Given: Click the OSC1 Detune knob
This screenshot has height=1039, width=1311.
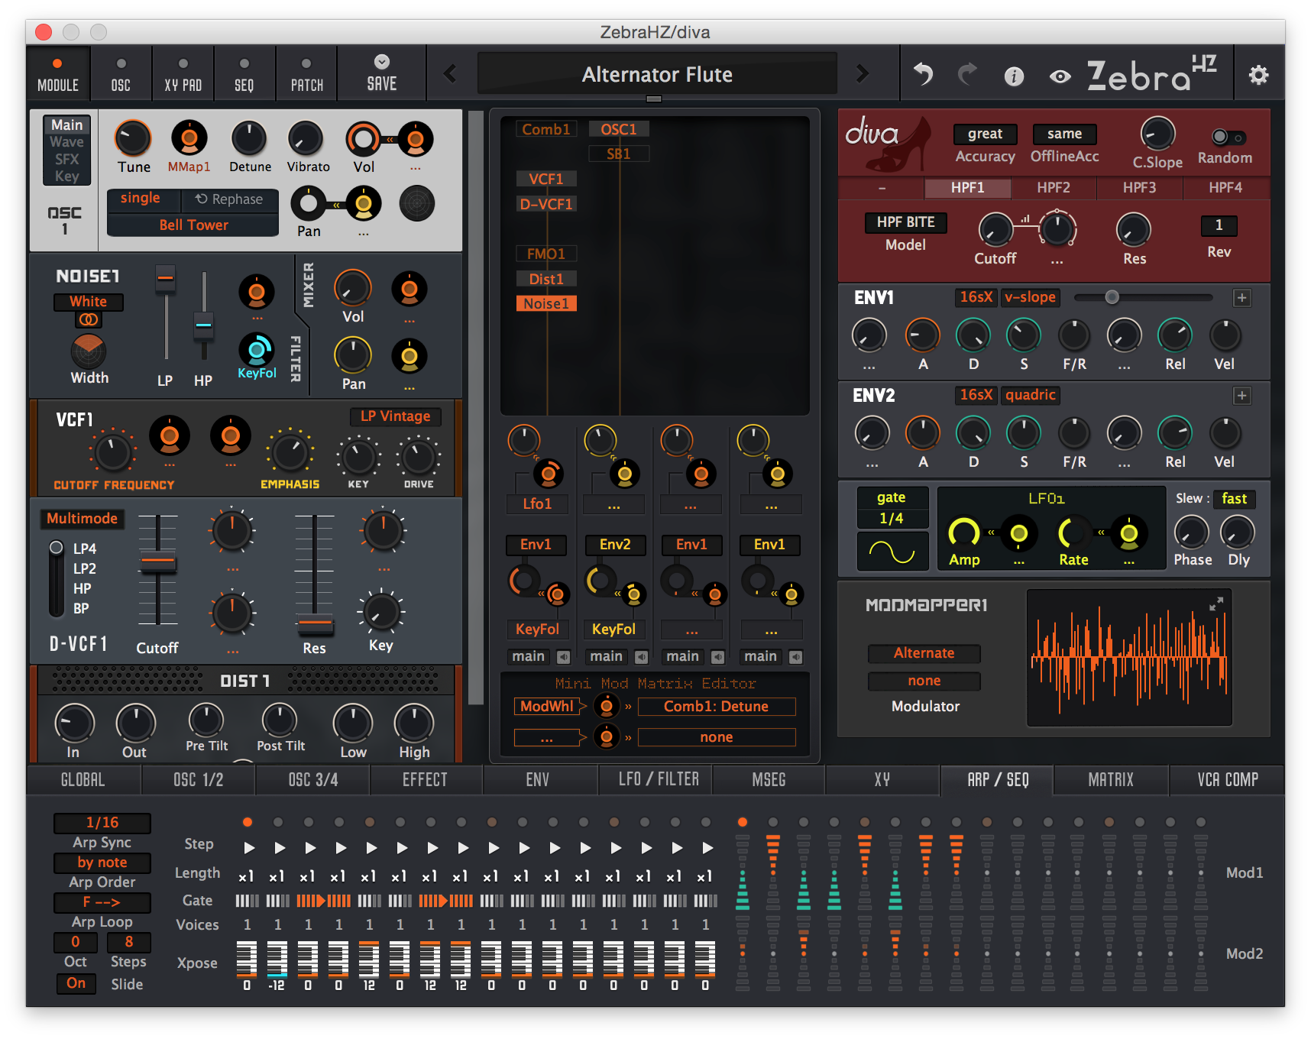Looking at the screenshot, I should pos(249,139).
